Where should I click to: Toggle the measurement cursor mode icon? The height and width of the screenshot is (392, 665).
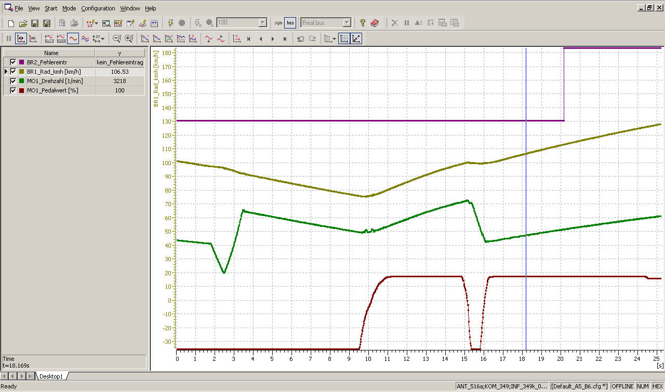pos(21,38)
